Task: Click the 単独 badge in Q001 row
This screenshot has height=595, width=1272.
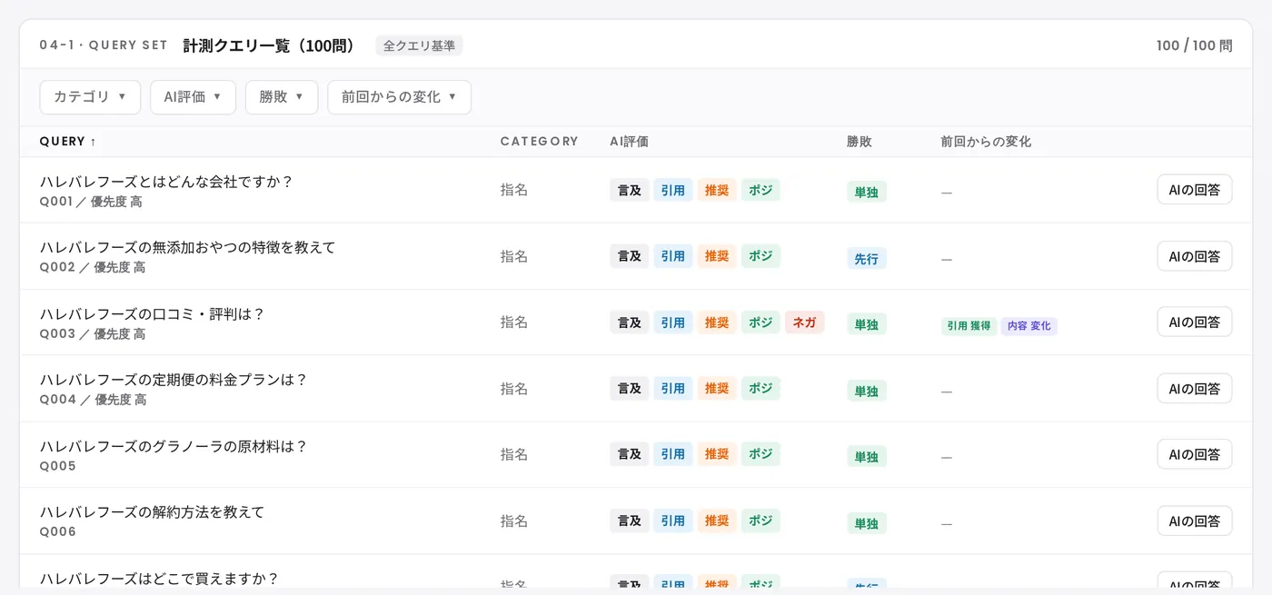Action: coord(867,192)
